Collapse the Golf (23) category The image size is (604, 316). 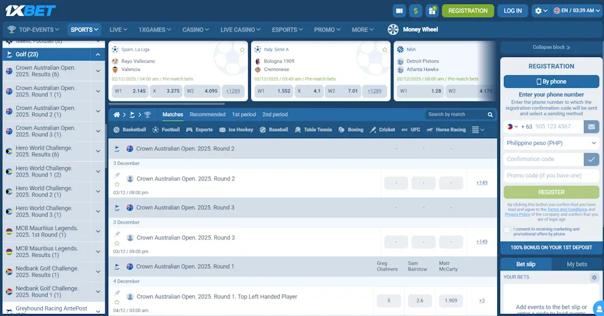[98, 54]
